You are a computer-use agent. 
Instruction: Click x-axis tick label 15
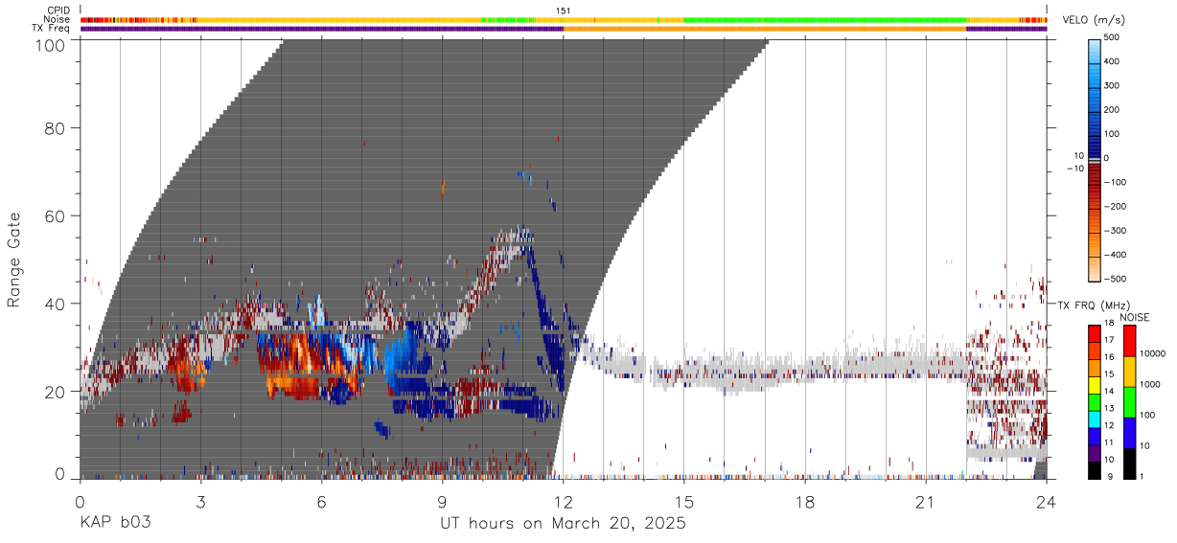pyautogui.click(x=684, y=501)
